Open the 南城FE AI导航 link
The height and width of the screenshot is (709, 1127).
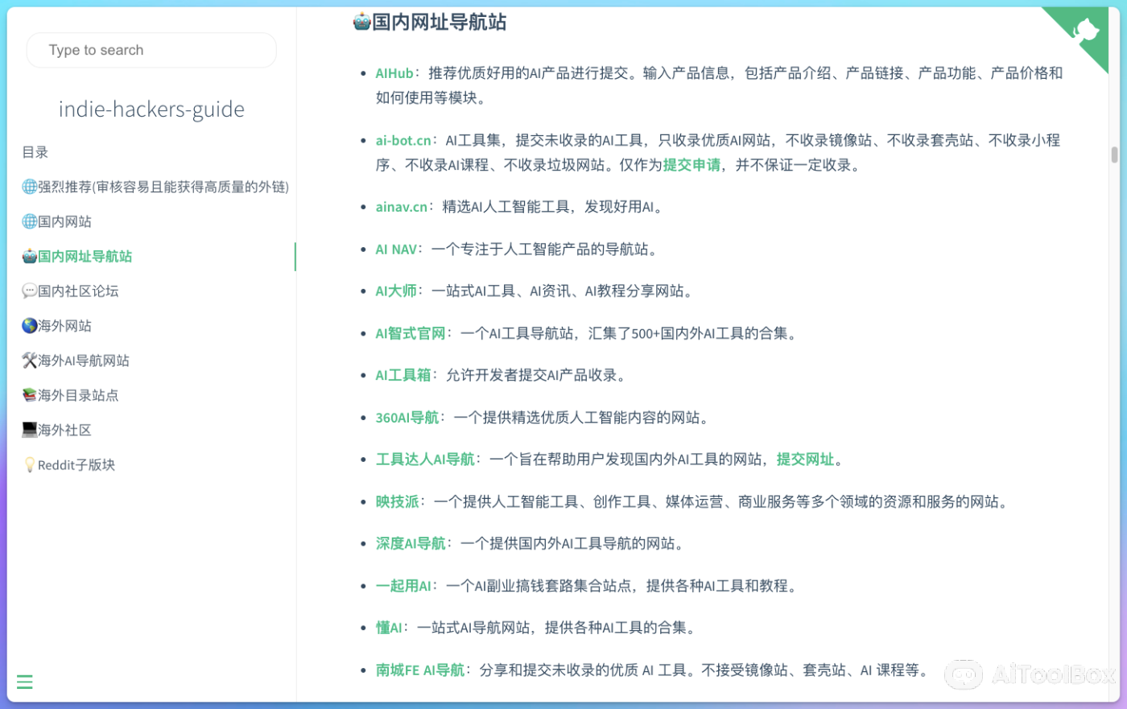[x=419, y=669]
